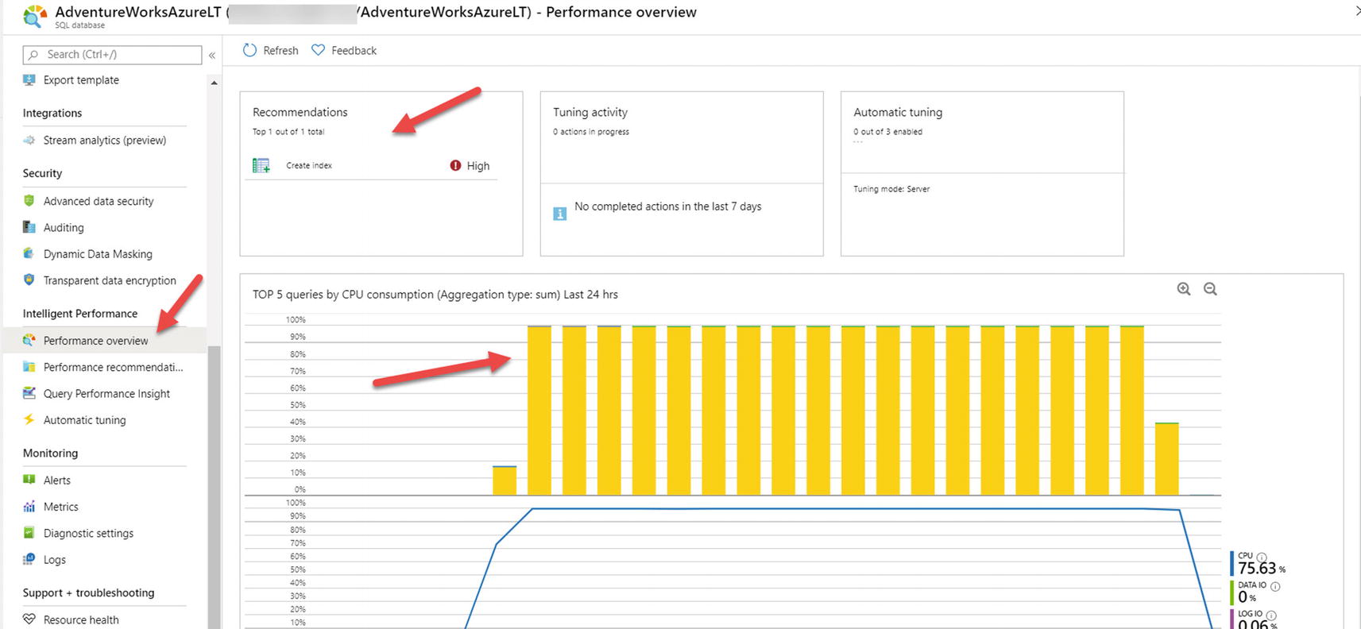The height and width of the screenshot is (629, 1361).
Task: Open the Recommendations card title
Action: tap(300, 112)
